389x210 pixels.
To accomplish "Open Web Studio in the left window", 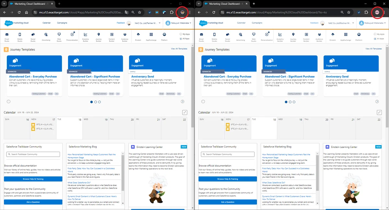I will point(59,37).
